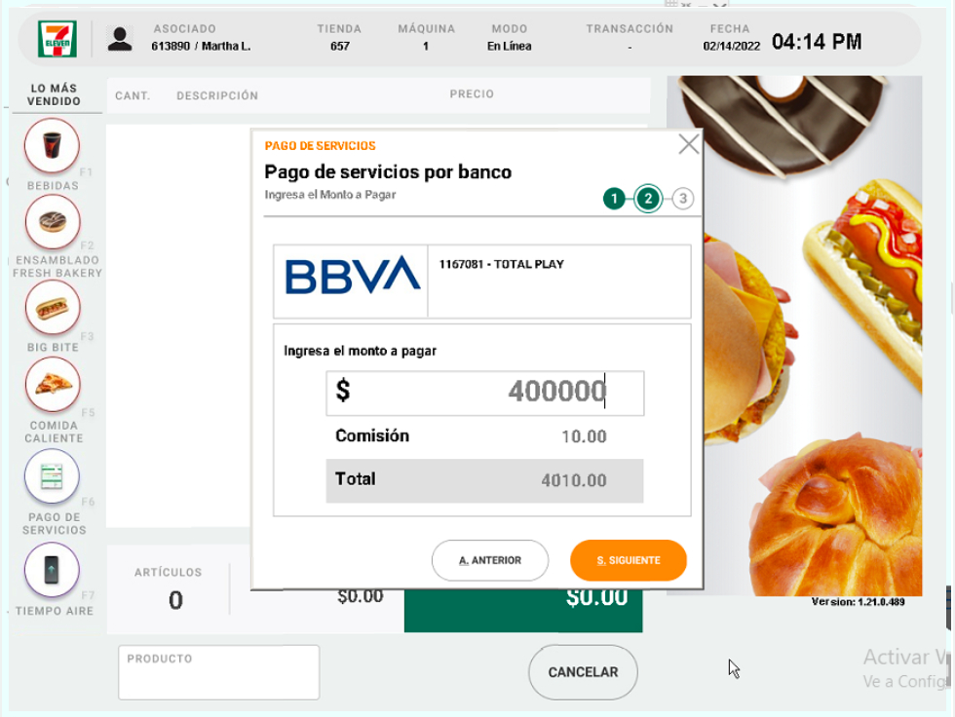Image resolution: width=955 pixels, height=717 pixels.
Task: Focus the monto a pagar amount field
Action: [x=485, y=394]
